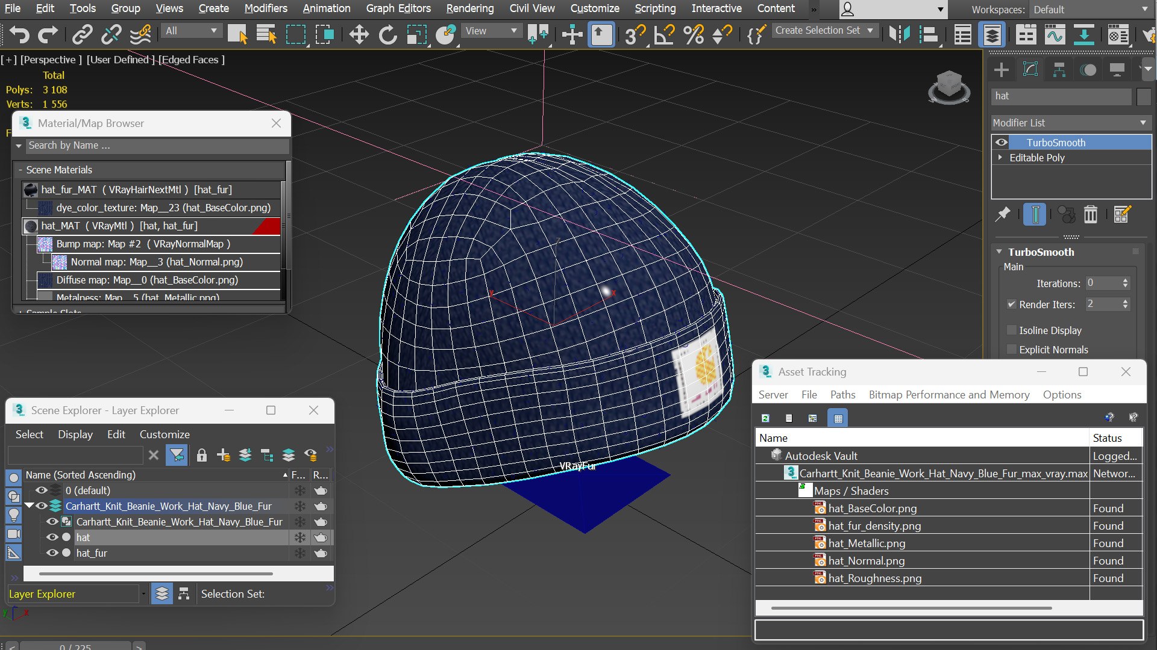
Task: Collapse the Carhartt layer tree arrow
Action: point(28,506)
